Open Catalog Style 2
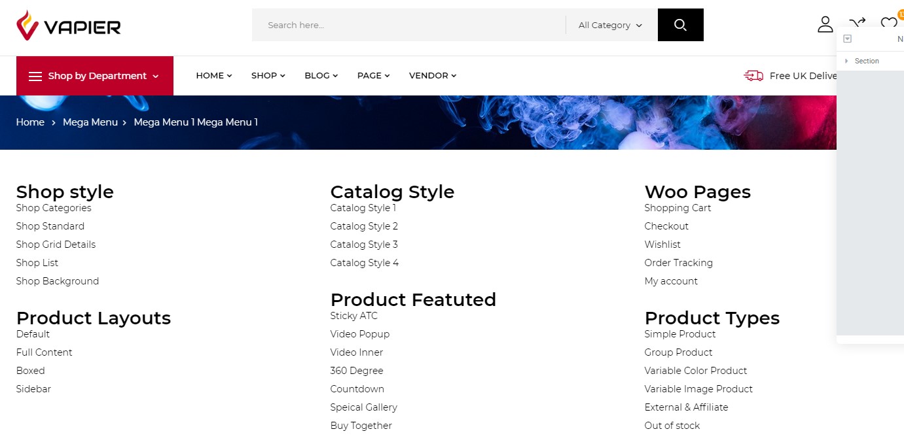This screenshot has width=904, height=442. click(x=364, y=226)
